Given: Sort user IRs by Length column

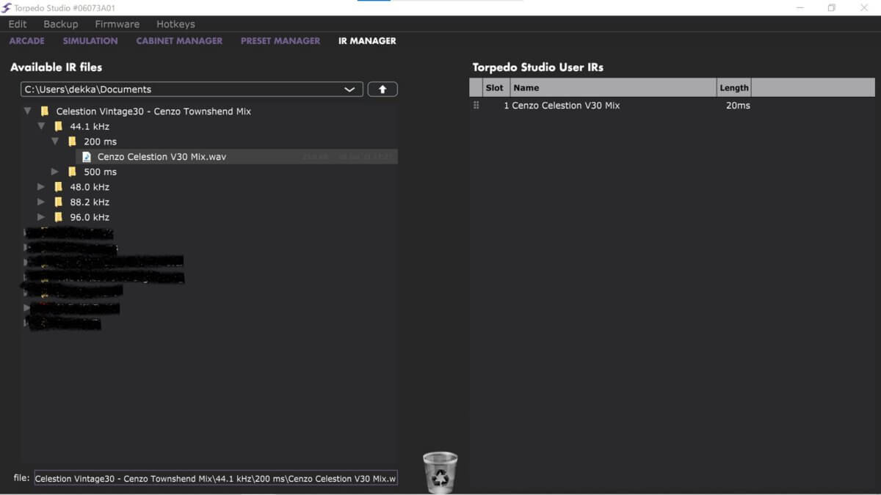Looking at the screenshot, I should 734,88.
